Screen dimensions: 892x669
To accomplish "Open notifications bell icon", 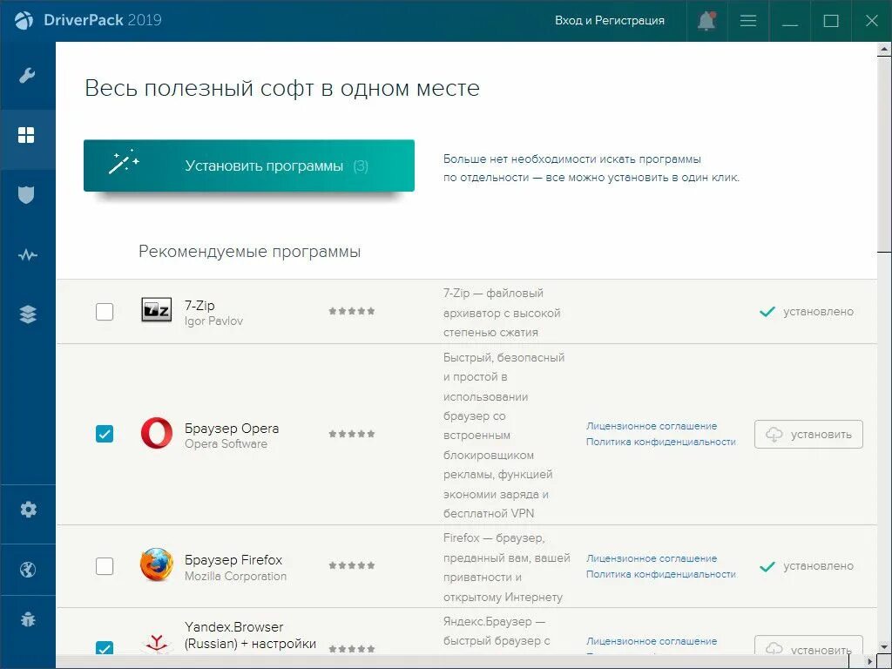I will click(x=706, y=21).
